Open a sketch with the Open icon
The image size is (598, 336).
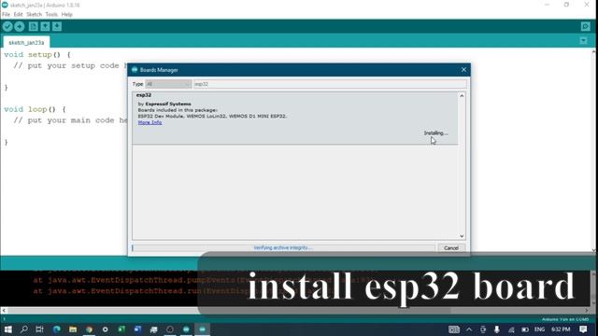click(x=45, y=26)
